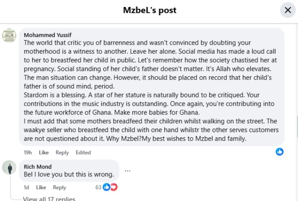
Task: Reply to Rich Mond's comment
Action: coord(59,188)
